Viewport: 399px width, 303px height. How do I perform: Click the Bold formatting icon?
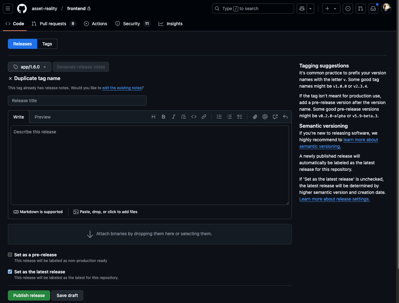pos(163,117)
